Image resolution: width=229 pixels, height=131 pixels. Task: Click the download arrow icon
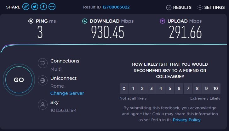pos(85,21)
